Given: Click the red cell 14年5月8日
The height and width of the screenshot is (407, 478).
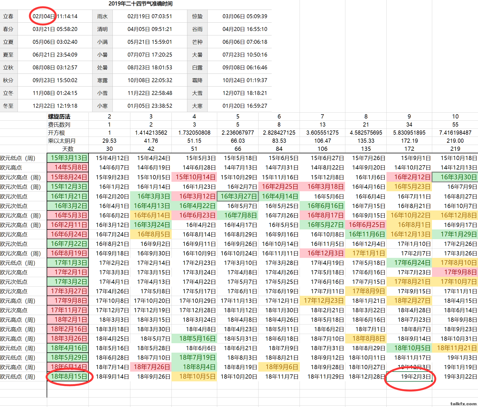Looking at the screenshot, I should coord(68,168).
